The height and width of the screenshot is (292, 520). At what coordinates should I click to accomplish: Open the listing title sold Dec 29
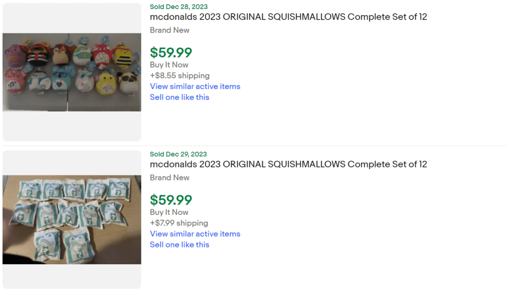tap(288, 164)
